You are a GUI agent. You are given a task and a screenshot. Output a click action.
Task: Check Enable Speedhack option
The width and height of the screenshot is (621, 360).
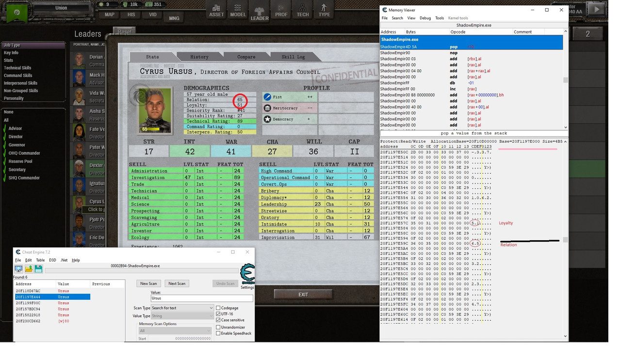pyautogui.click(x=218, y=333)
